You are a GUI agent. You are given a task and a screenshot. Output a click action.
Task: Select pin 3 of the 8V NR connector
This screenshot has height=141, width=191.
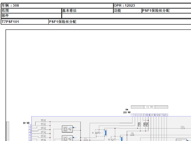click(30, 131)
